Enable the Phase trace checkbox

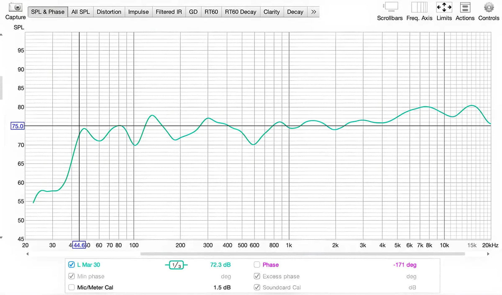coord(257,264)
